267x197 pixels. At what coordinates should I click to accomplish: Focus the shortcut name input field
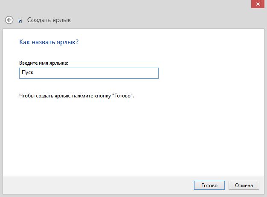point(89,73)
